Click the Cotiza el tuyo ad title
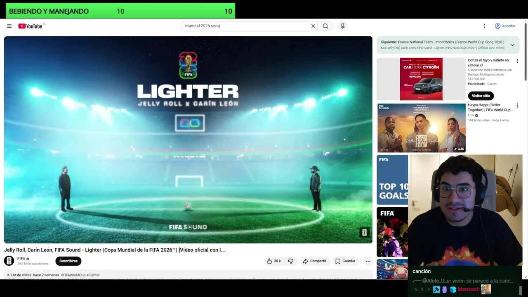 click(x=488, y=63)
